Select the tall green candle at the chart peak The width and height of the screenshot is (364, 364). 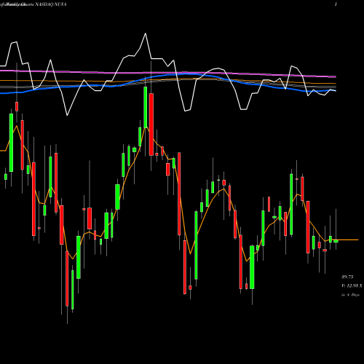[146, 107]
